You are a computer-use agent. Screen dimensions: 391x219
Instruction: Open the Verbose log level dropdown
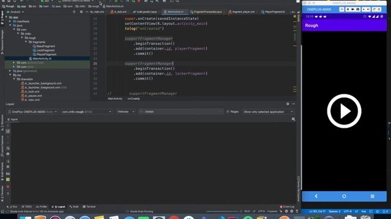(x=126, y=112)
